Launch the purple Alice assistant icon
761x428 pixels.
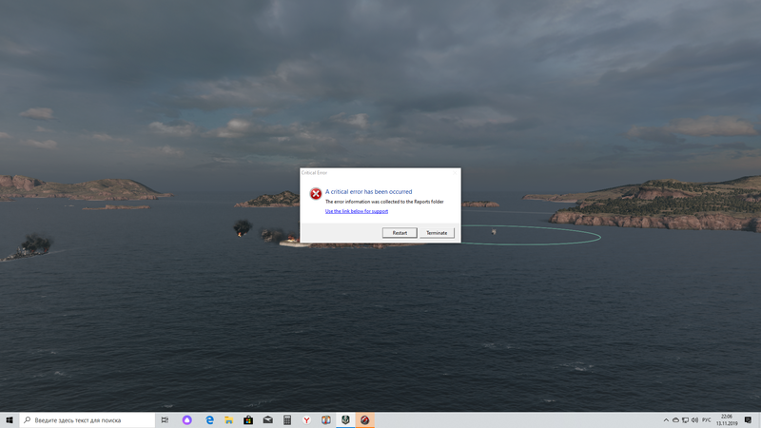point(186,420)
